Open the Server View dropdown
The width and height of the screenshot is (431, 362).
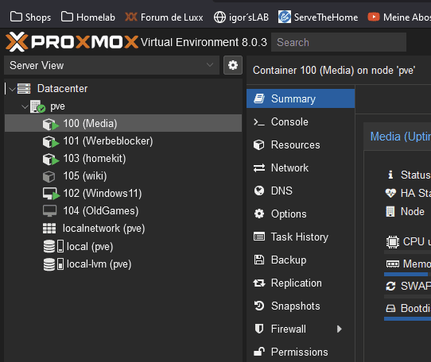[x=111, y=65]
